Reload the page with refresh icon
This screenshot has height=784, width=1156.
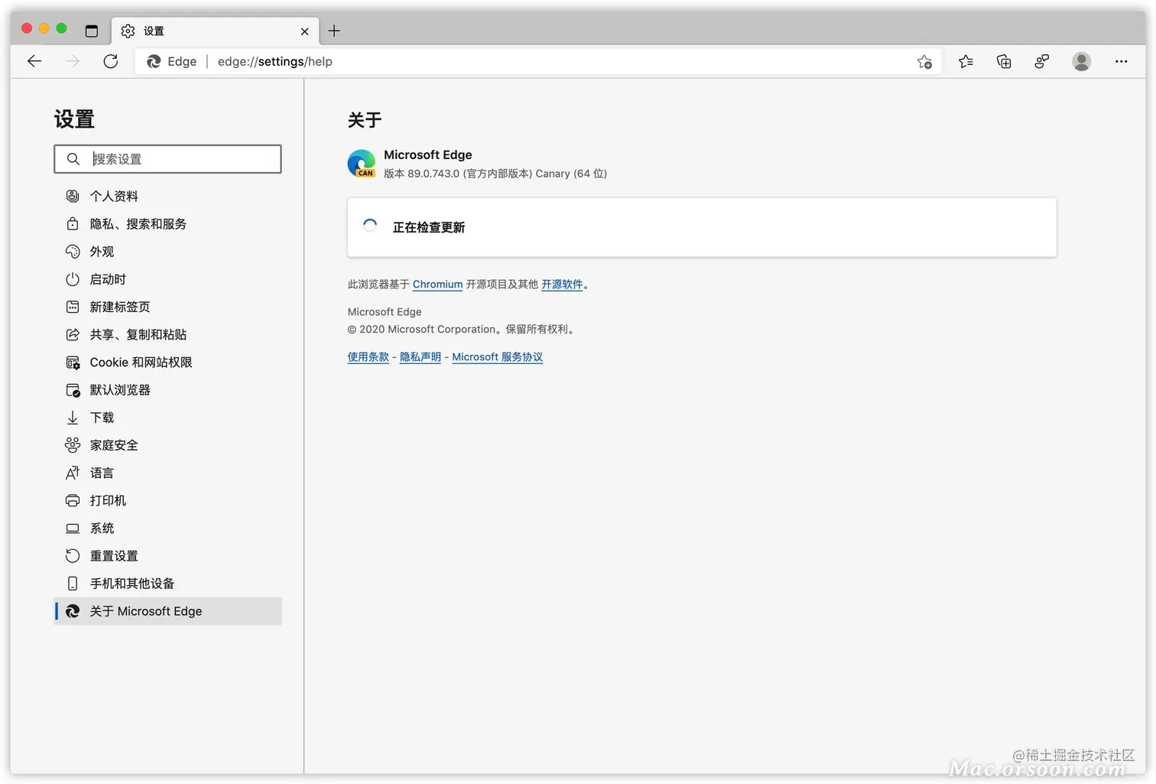coord(111,61)
